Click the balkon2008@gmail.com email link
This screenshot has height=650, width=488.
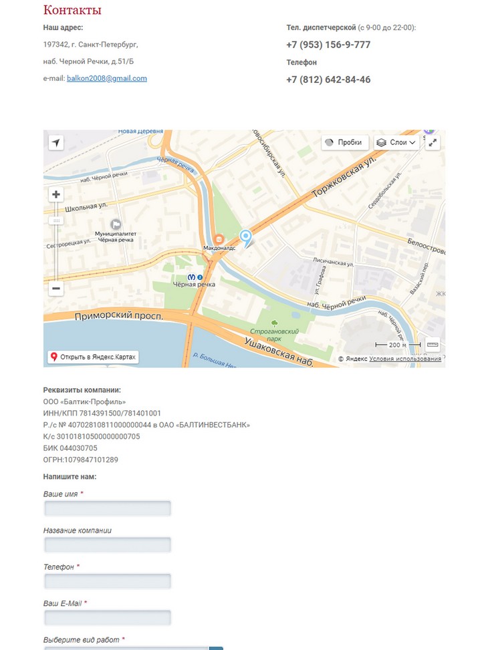click(x=107, y=78)
